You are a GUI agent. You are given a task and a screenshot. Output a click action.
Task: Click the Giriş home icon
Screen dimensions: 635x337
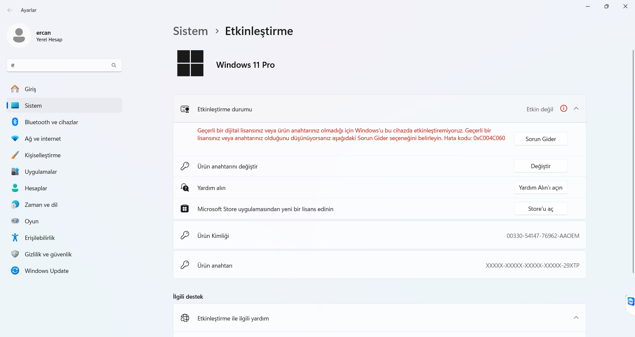tap(15, 89)
